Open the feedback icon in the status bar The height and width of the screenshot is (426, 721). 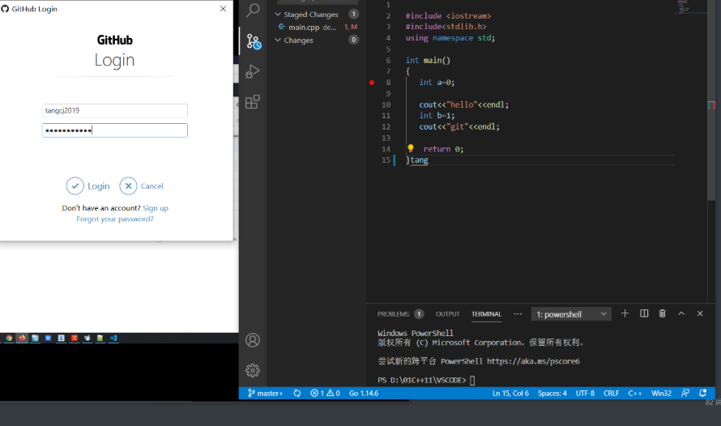[x=685, y=394]
